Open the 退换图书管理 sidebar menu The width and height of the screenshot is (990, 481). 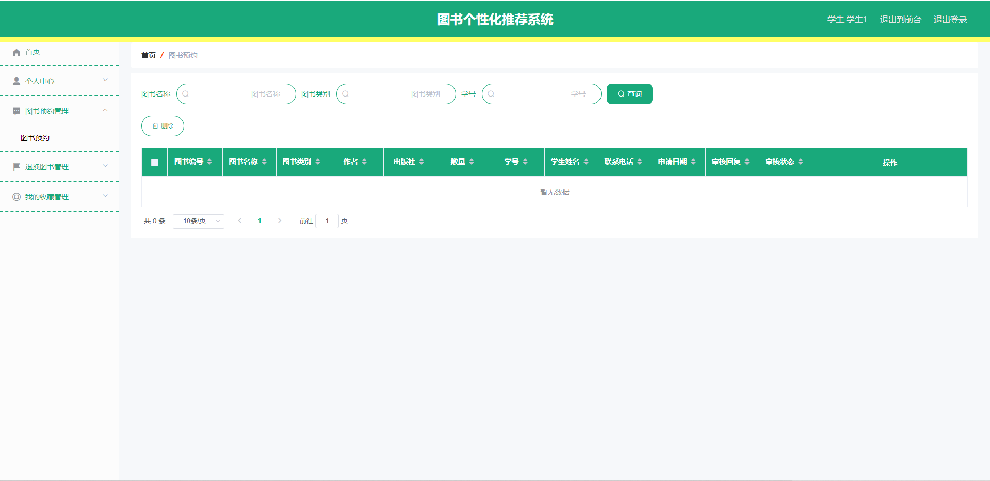[x=59, y=167]
